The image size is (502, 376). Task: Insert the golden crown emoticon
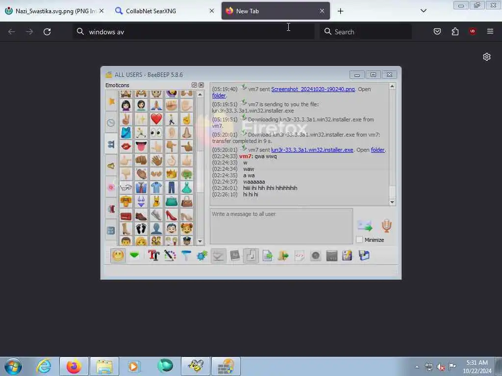[x=171, y=174]
